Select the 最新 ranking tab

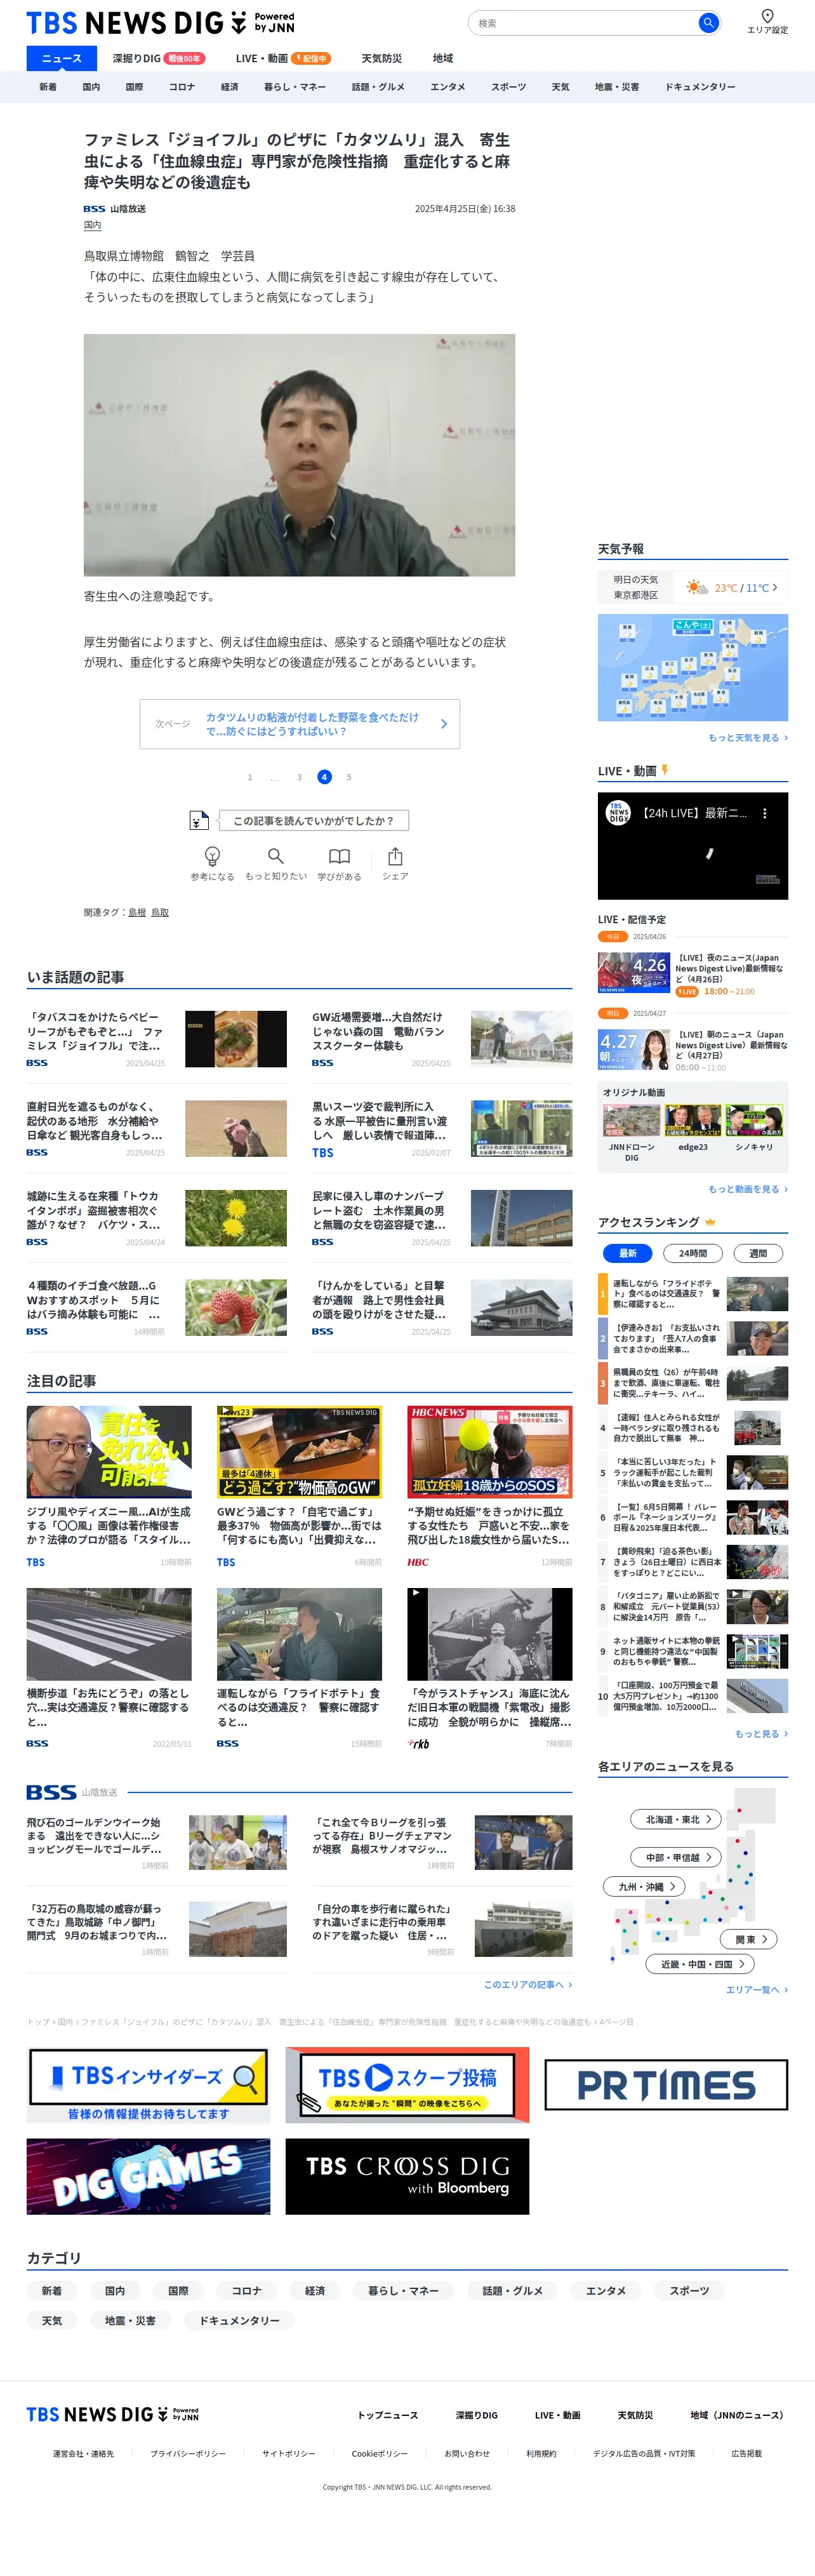(627, 1253)
